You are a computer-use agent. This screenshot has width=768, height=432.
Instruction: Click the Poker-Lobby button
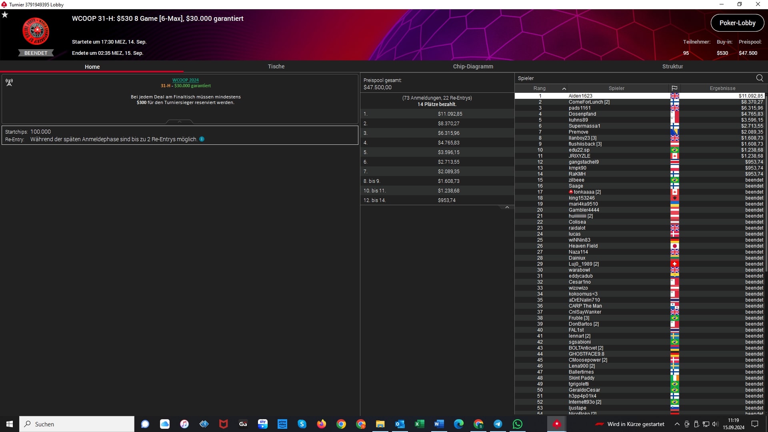737,23
